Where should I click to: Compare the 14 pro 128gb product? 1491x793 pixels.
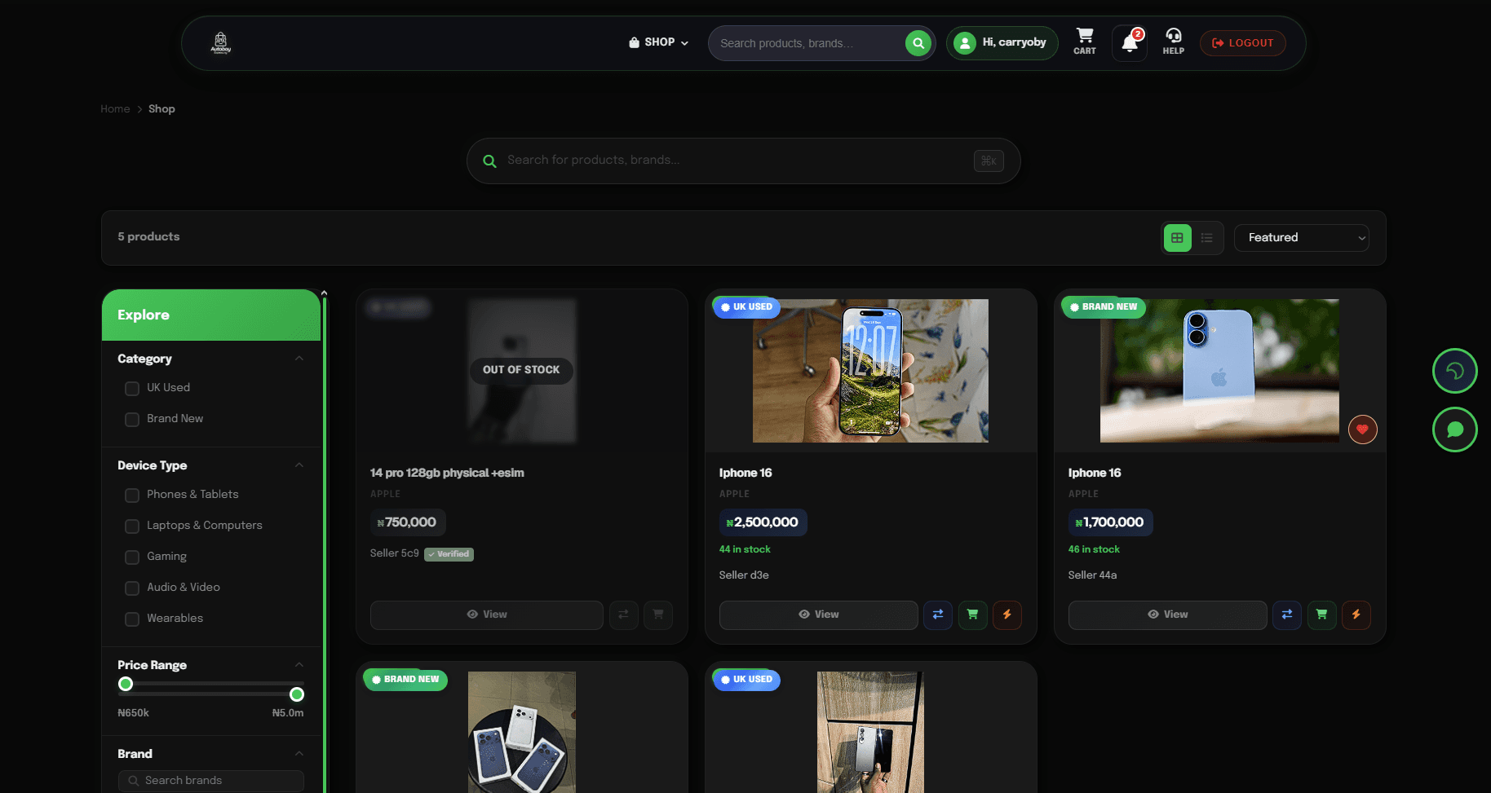click(623, 615)
